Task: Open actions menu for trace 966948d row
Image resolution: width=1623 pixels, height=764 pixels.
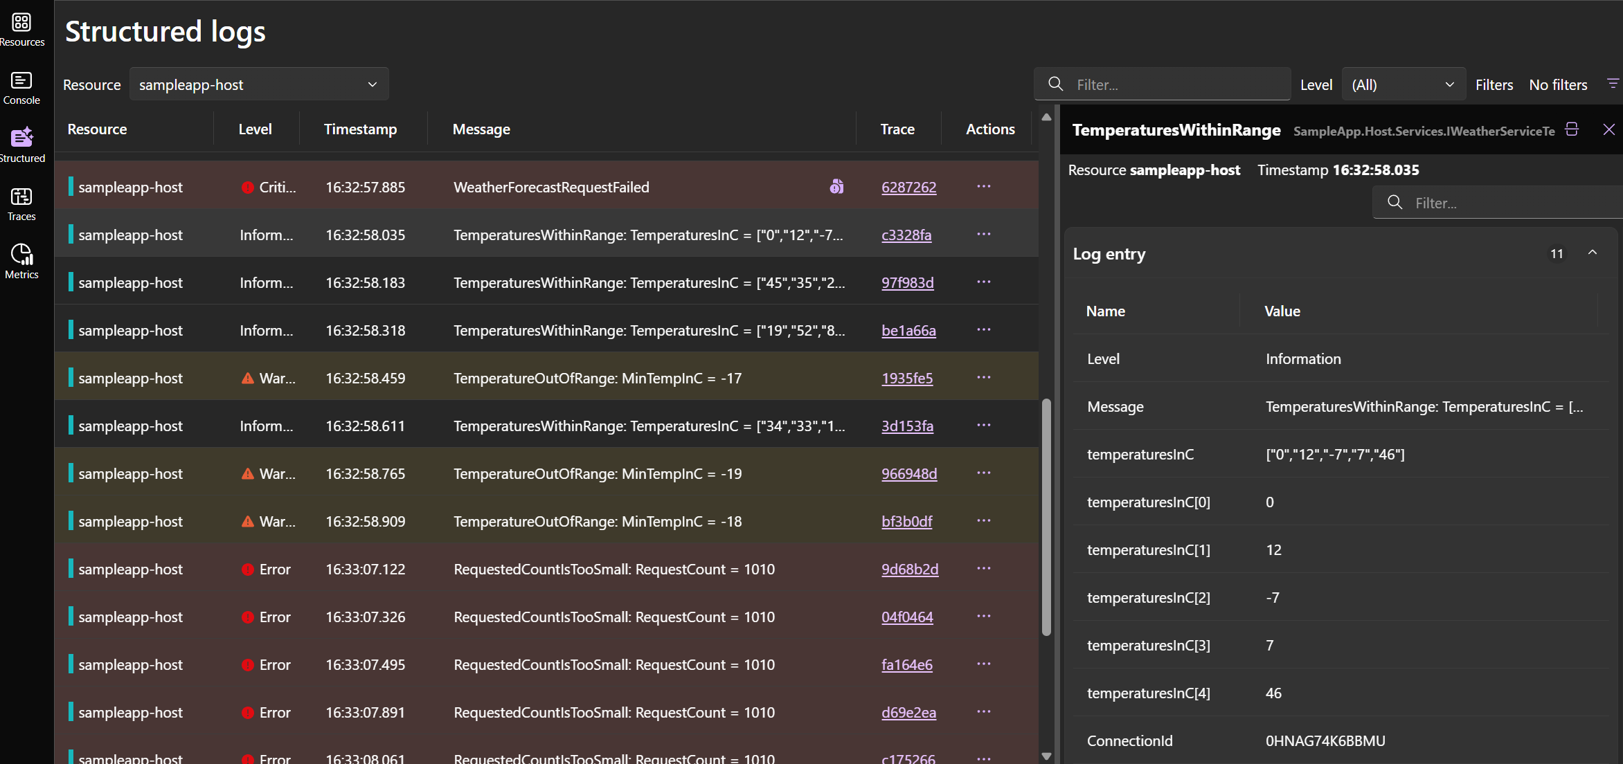Action: tap(983, 473)
